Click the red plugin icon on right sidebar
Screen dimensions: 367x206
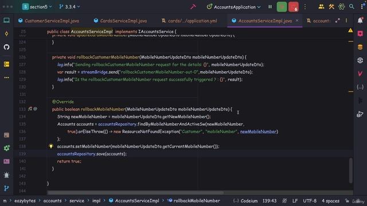click(x=360, y=34)
